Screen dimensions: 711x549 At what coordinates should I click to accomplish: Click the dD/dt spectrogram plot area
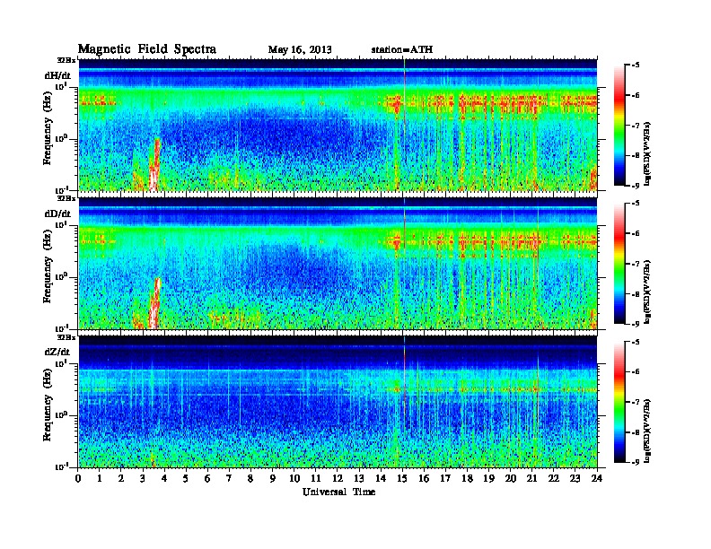tap(338, 263)
